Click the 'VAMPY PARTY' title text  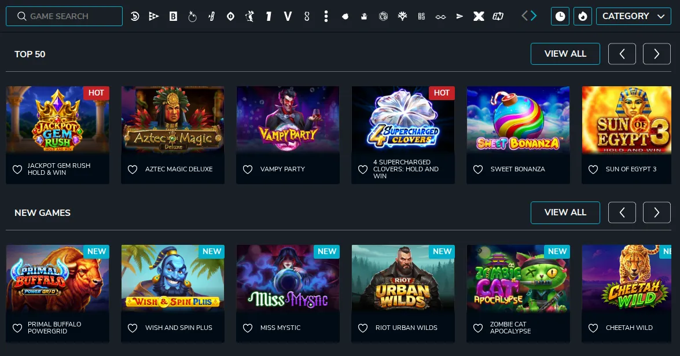[x=282, y=169]
